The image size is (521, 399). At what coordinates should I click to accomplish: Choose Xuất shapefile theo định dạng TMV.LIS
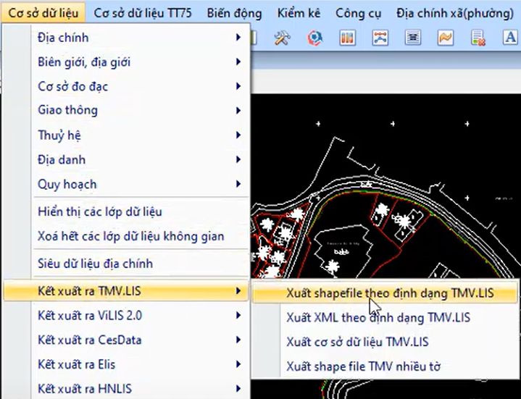pos(385,293)
